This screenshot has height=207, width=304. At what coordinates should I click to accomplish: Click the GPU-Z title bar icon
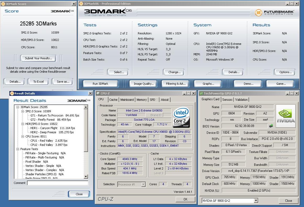[201, 93]
